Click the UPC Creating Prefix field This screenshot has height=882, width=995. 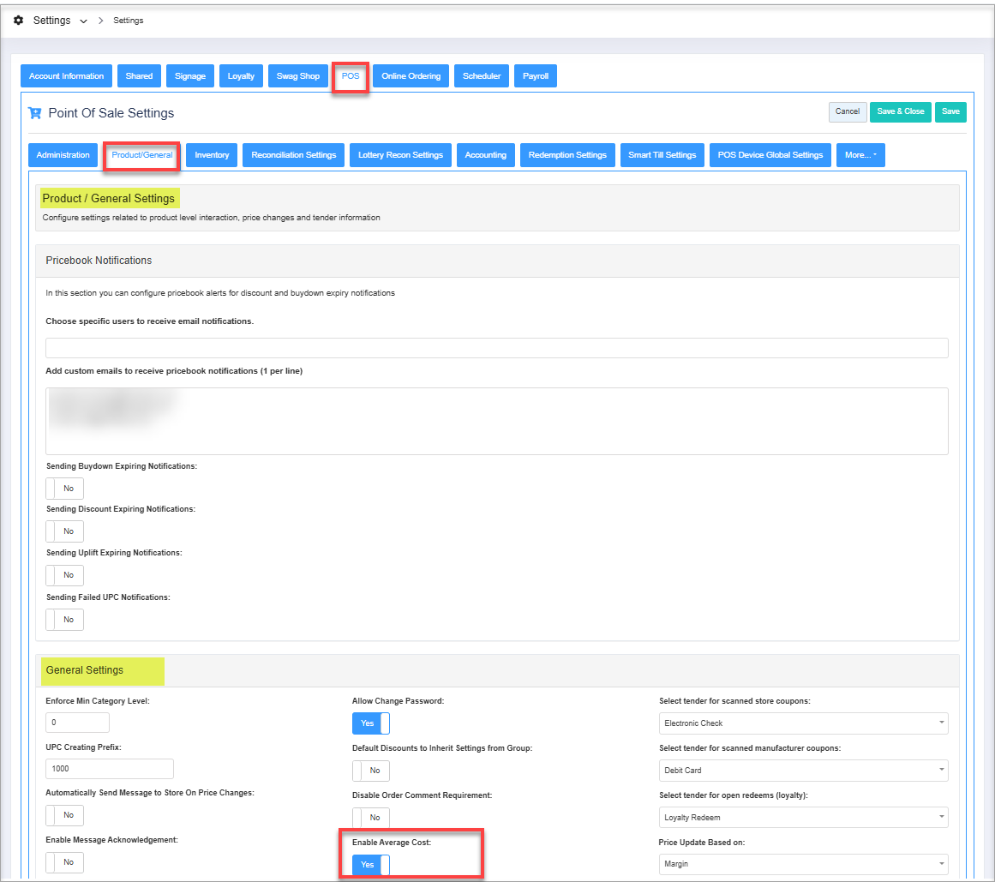pos(110,769)
